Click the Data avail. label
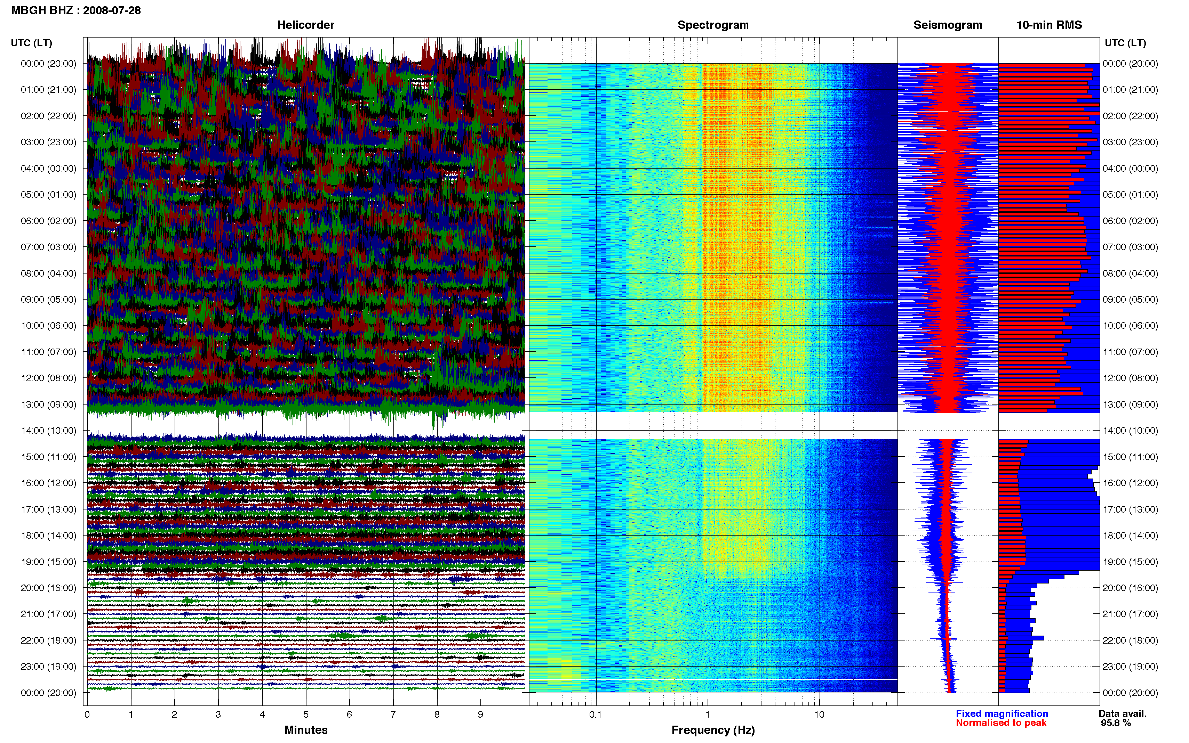The height and width of the screenshot is (743, 1189). [x=1123, y=713]
